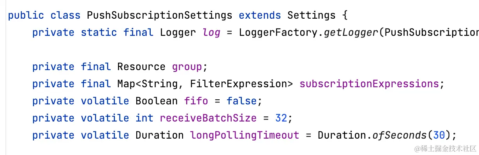Click the false literal value
The height and width of the screenshot is (155, 479).
[241, 101]
